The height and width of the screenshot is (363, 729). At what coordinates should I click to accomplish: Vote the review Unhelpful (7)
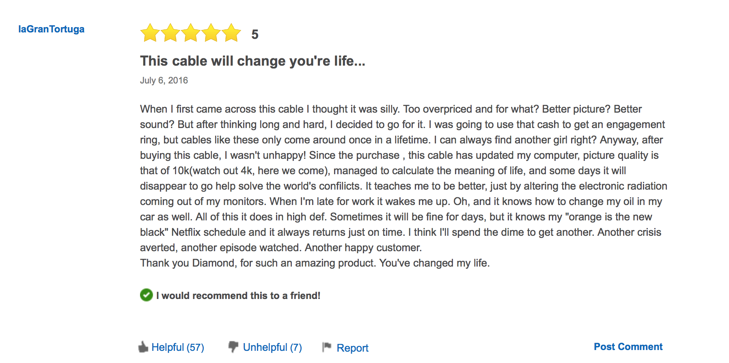(x=272, y=347)
